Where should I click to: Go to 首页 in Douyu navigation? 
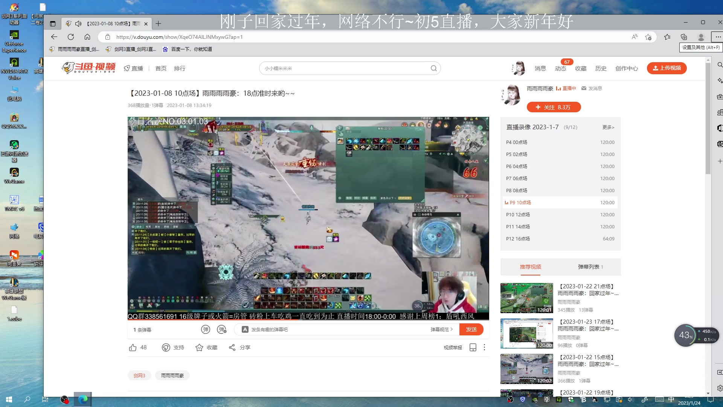click(161, 68)
